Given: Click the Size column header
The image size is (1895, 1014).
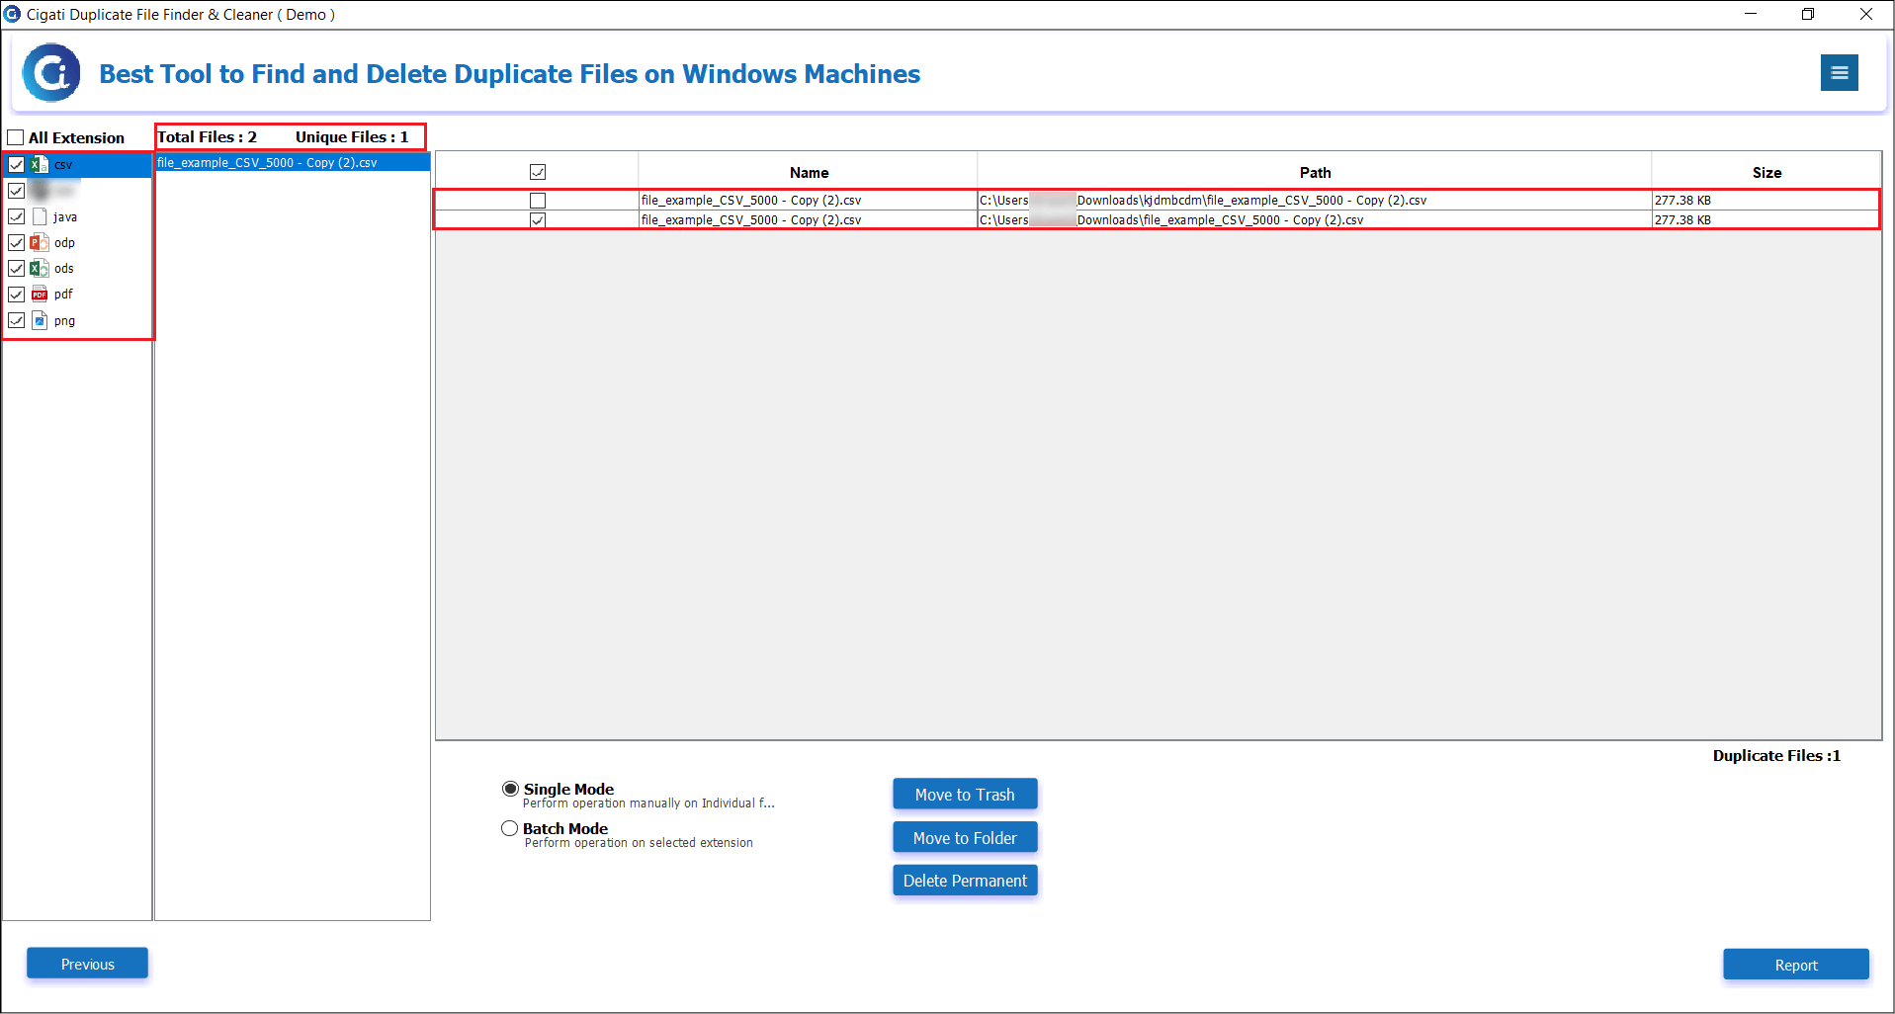Looking at the screenshot, I should 1766,172.
